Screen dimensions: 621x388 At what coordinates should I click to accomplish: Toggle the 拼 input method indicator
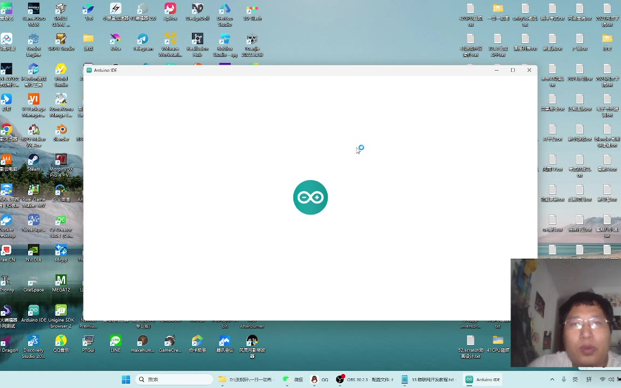pos(589,379)
